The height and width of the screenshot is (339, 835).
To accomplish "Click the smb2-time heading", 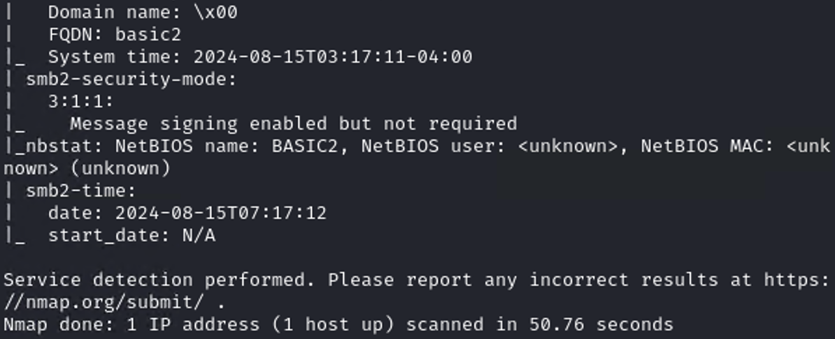I will [80, 191].
